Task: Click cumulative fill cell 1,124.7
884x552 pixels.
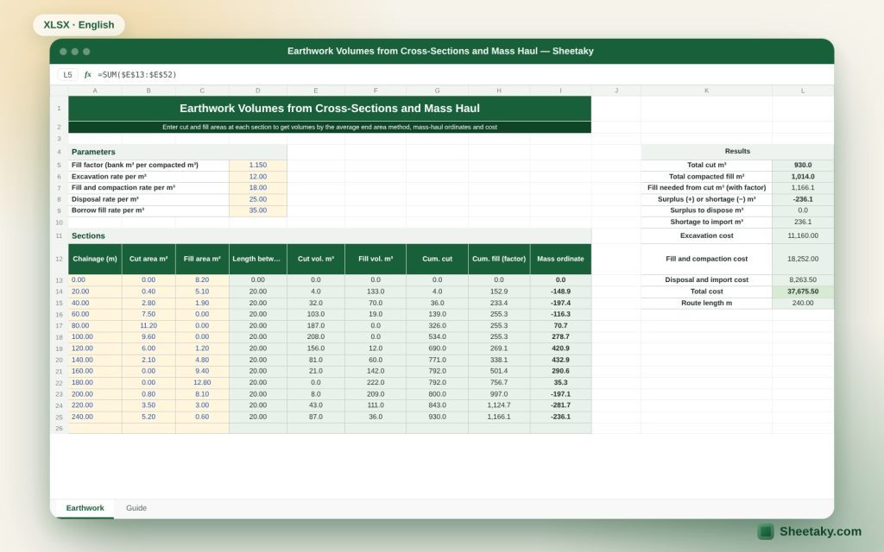Action: pos(499,405)
